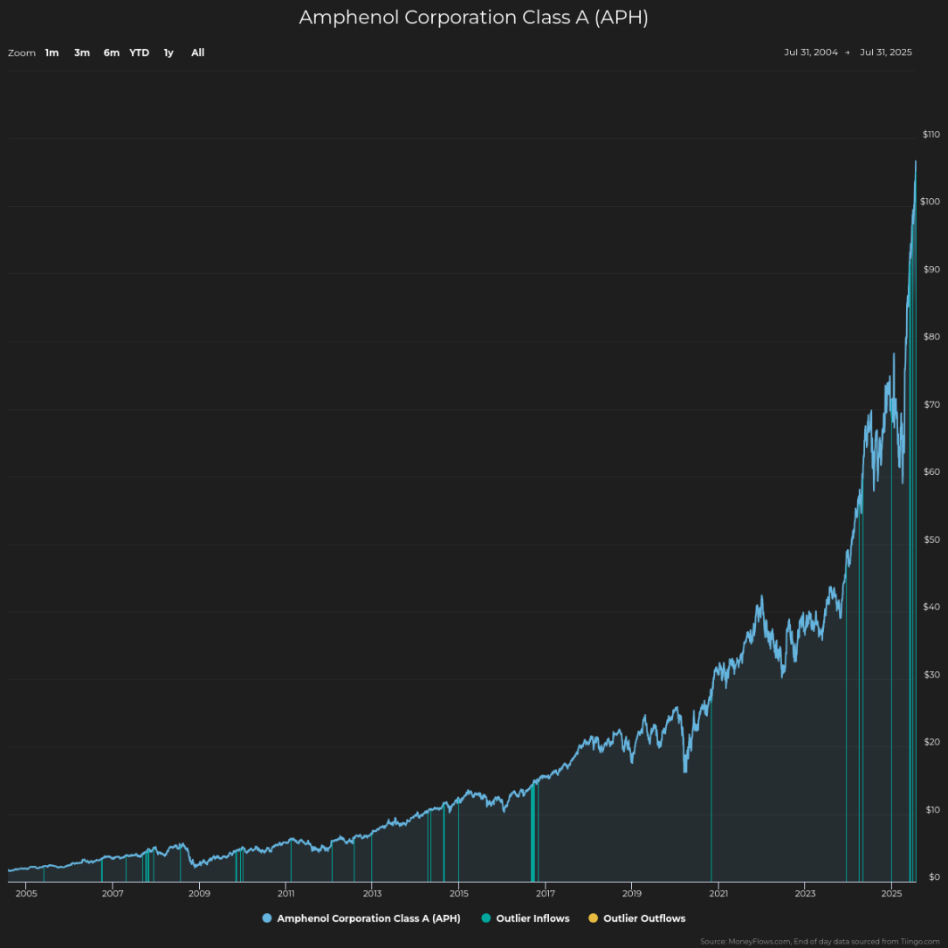948x948 pixels.
Task: Click the $40 y-axis label
Action: click(931, 607)
